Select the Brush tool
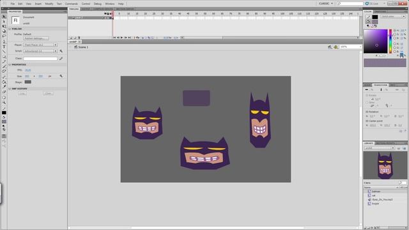Image resolution: width=409 pixels, height=230 pixels. coord(4,66)
